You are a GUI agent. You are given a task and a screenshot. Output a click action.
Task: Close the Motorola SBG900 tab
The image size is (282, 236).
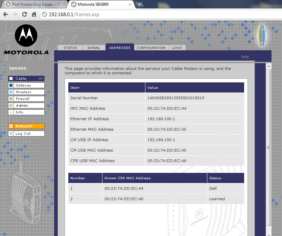[130, 4]
